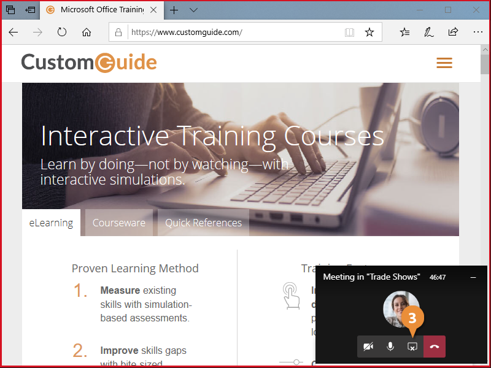Stop screen sharing in the meeting

(412, 347)
